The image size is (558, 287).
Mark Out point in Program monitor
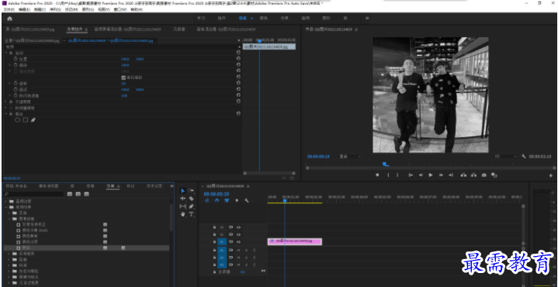point(397,175)
